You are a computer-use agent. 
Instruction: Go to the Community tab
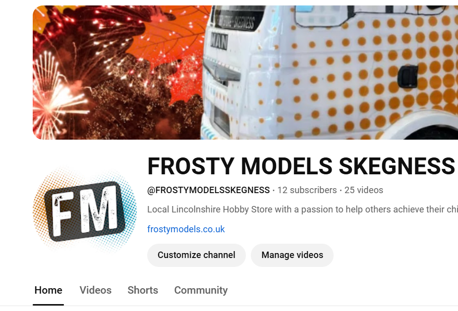pos(201,290)
